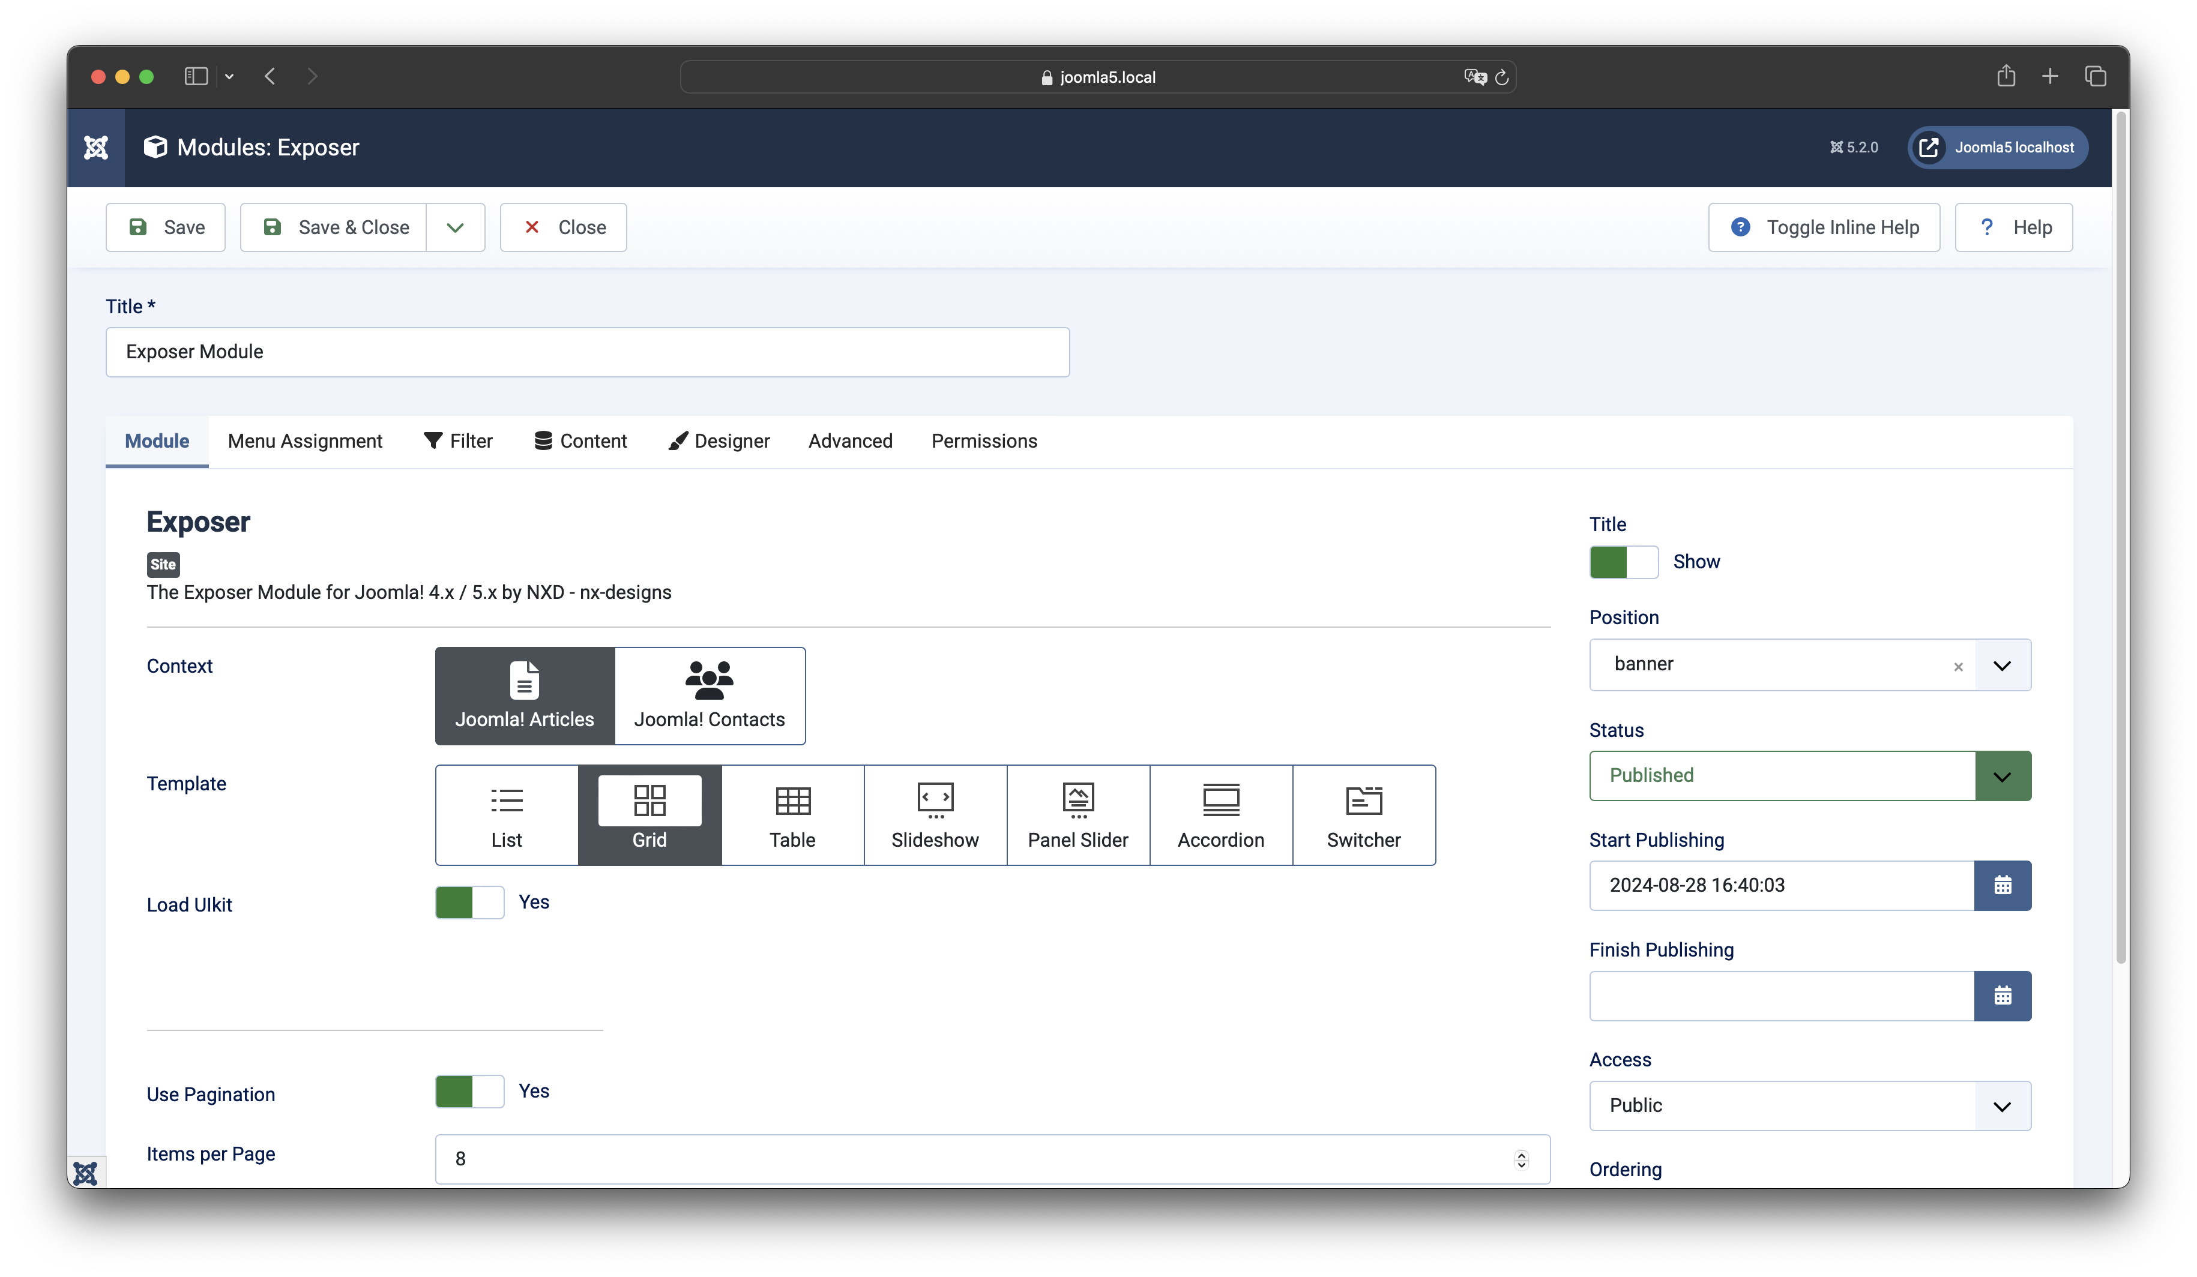Viewport: 2197px width, 1277px height.
Task: Toggle the Use Pagination switch
Action: [x=470, y=1092]
